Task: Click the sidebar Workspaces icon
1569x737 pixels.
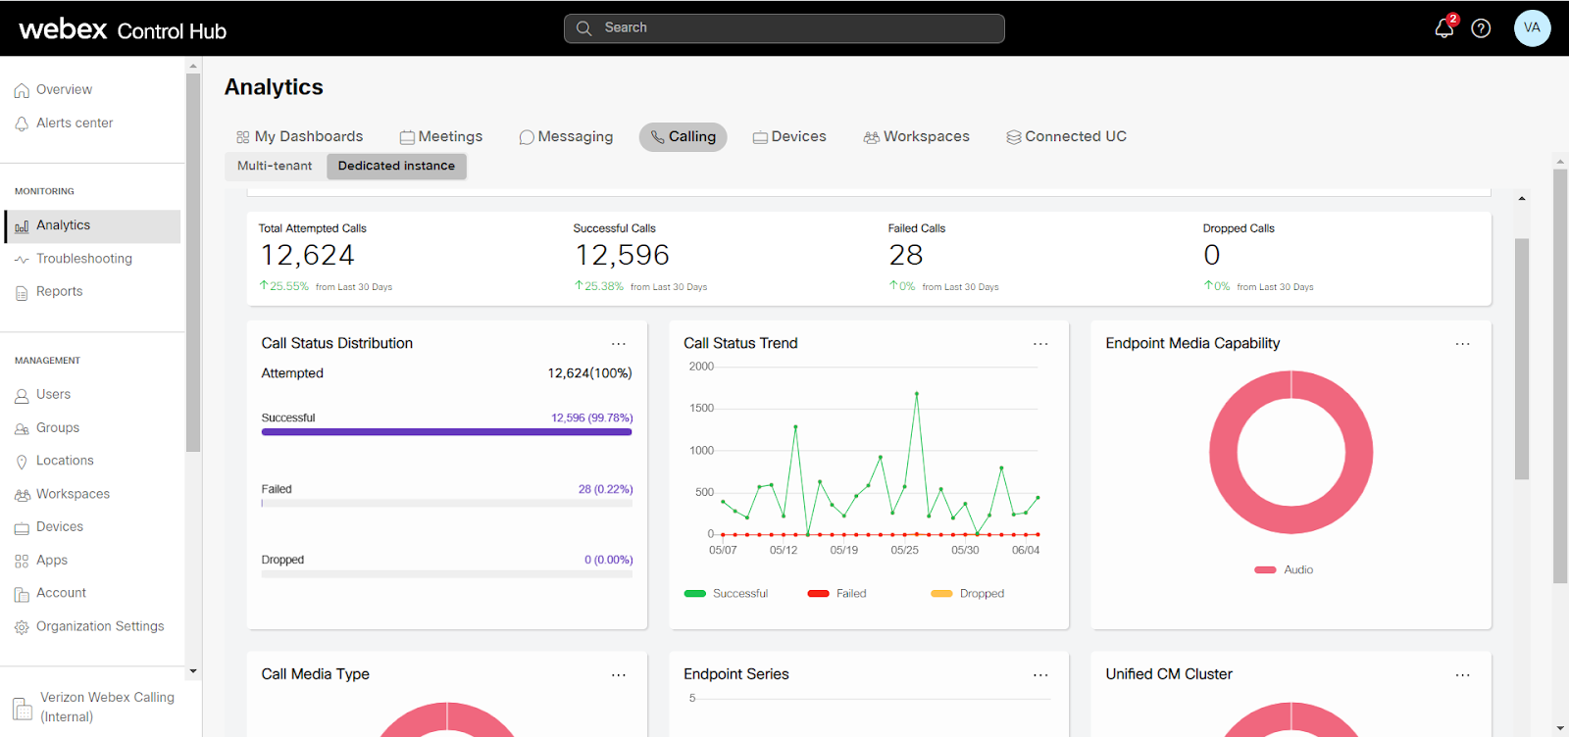Action: [22, 495]
